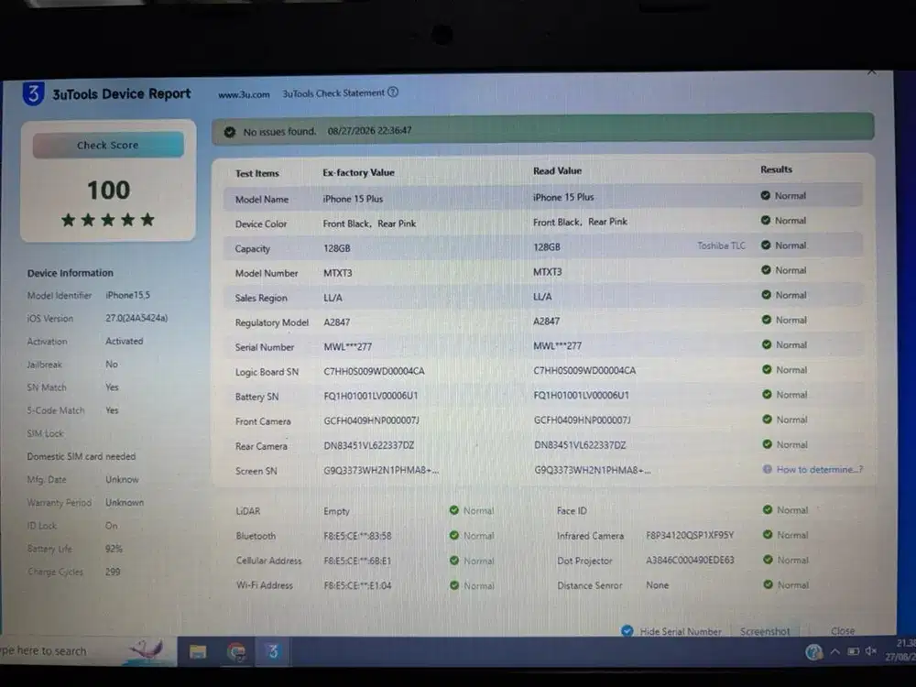Viewport: 916px width, 687px height.
Task: Click the Check Score button
Action: click(x=108, y=145)
